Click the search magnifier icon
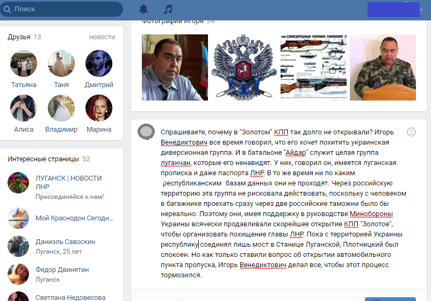 click(x=8, y=9)
